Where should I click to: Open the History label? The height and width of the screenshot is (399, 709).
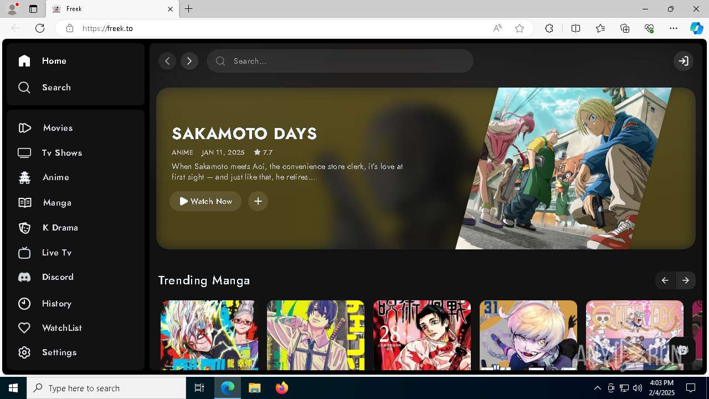tap(57, 304)
